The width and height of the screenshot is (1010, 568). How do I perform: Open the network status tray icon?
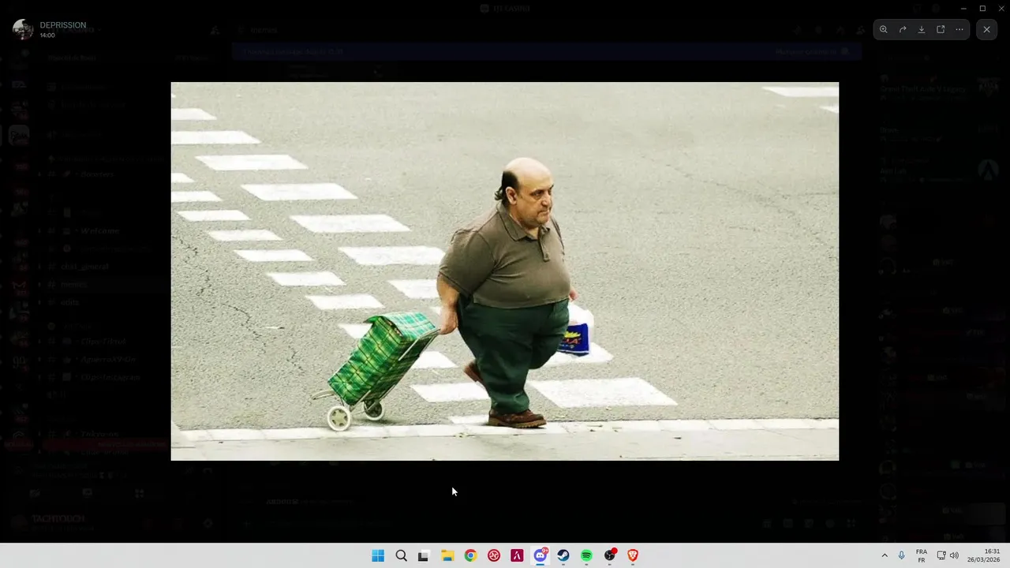tap(941, 555)
